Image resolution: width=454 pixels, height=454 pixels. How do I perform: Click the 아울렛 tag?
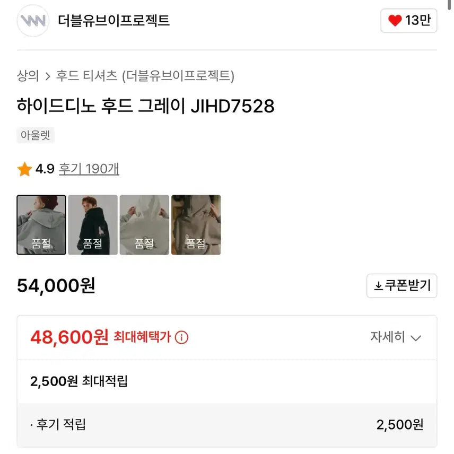coord(36,135)
